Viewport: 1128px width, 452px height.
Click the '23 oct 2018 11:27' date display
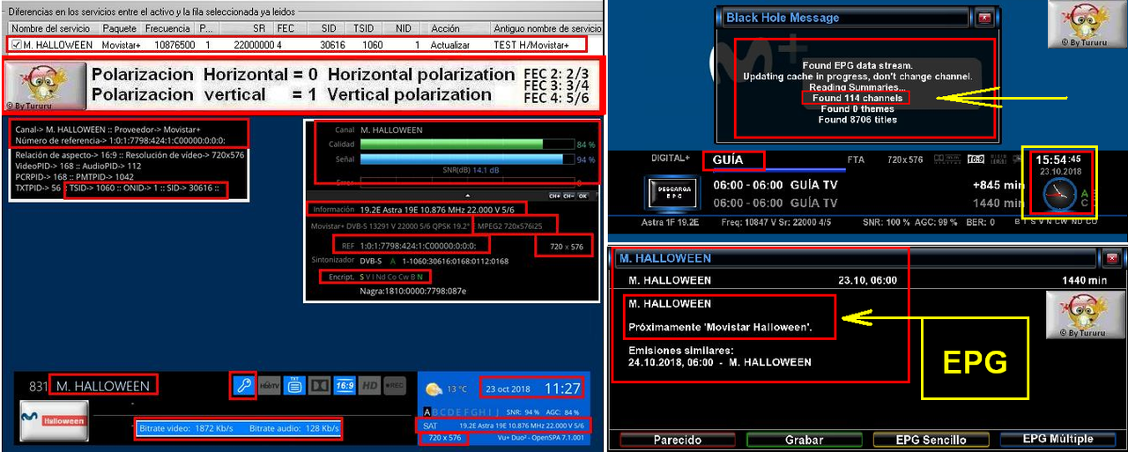coord(531,387)
